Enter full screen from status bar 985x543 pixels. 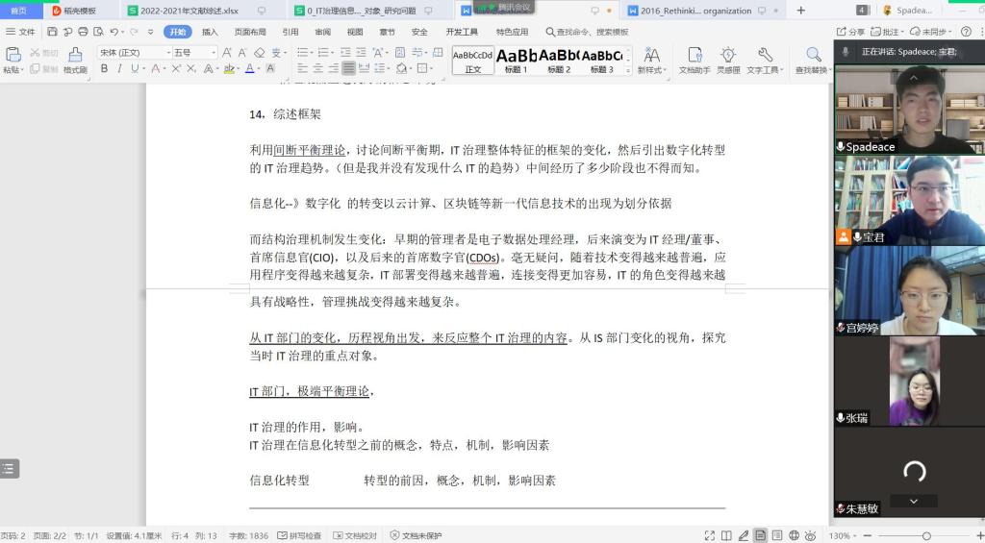[709, 535]
